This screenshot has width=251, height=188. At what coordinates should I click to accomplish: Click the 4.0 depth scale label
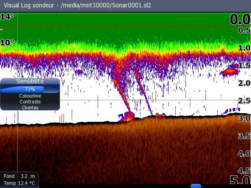point(244,154)
